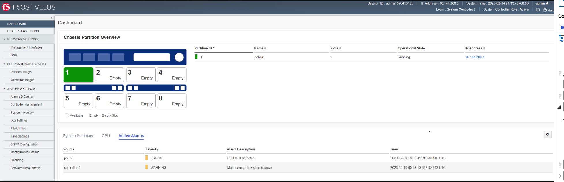Switch to the System Summary tab
The height and width of the screenshot is (182, 564).
(x=78, y=136)
